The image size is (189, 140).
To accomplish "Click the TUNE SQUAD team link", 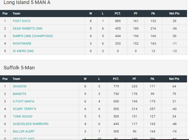I will [22, 116].
